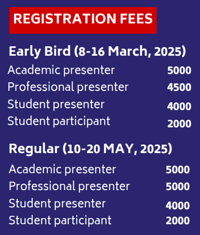The width and height of the screenshot is (200, 235).
Task: Click the Regular Academic presenter label
Action: point(62,169)
